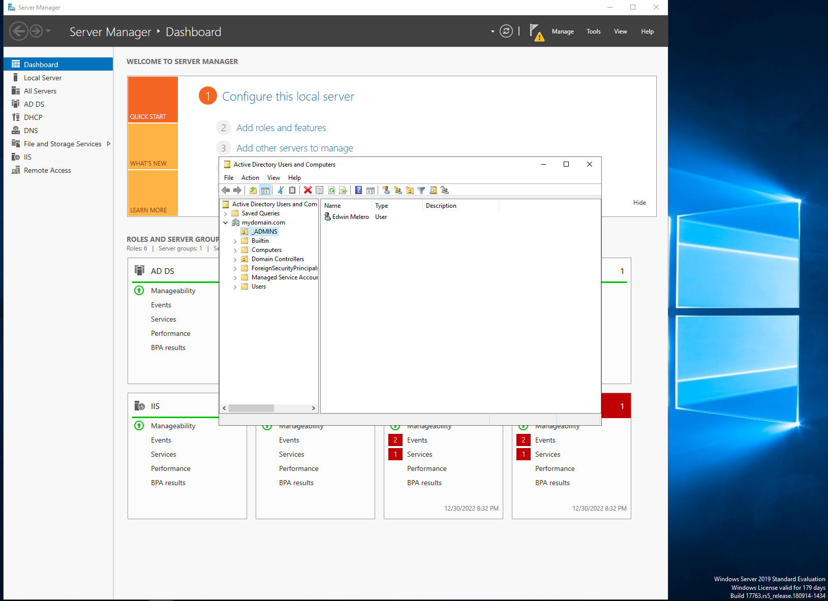
Task: Delete the selected object with red X icon
Action: 308,190
